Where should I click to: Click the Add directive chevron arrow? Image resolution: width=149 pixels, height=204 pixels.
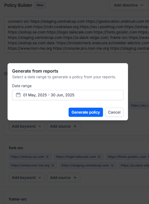142,5
